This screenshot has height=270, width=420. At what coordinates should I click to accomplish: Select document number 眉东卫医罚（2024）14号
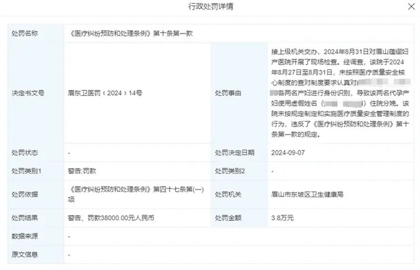pyautogui.click(x=105, y=93)
